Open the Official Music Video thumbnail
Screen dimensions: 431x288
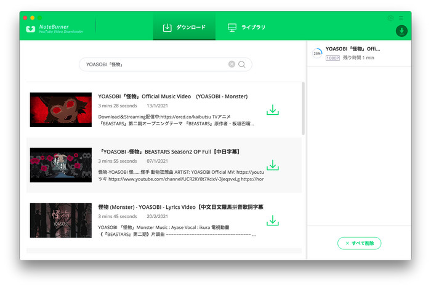pos(61,109)
